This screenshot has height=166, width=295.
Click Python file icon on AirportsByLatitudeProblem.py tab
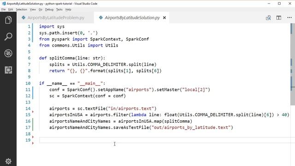[24, 18]
